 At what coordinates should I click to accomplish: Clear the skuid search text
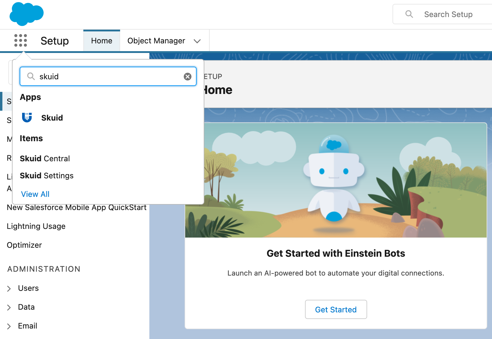(x=187, y=77)
